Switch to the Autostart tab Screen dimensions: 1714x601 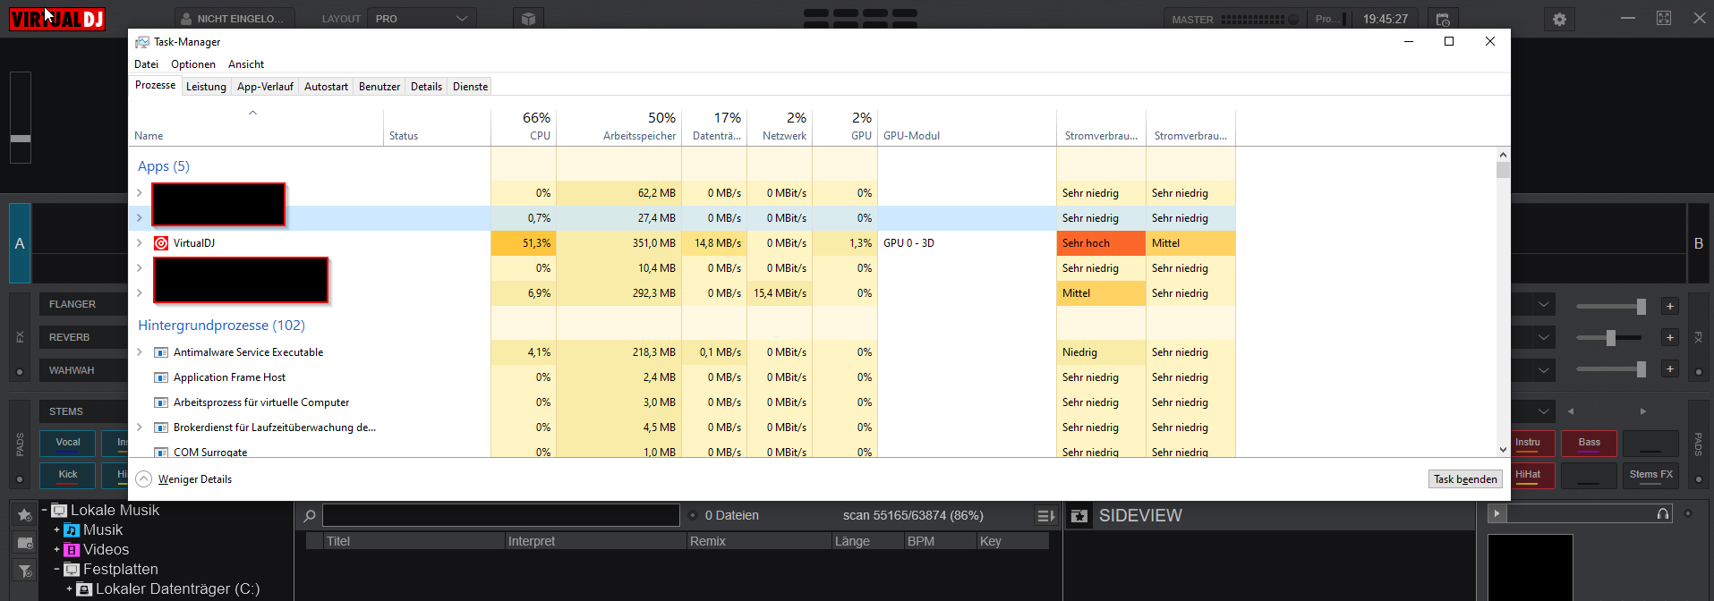(x=326, y=87)
